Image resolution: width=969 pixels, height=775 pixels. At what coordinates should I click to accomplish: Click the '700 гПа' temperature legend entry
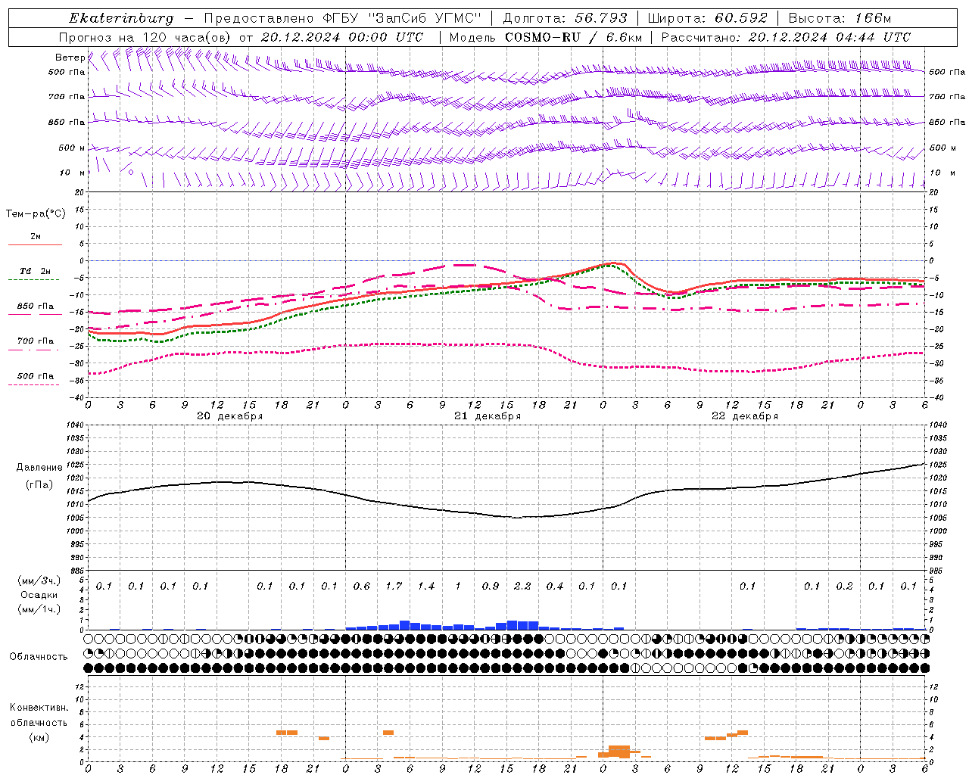[36, 341]
